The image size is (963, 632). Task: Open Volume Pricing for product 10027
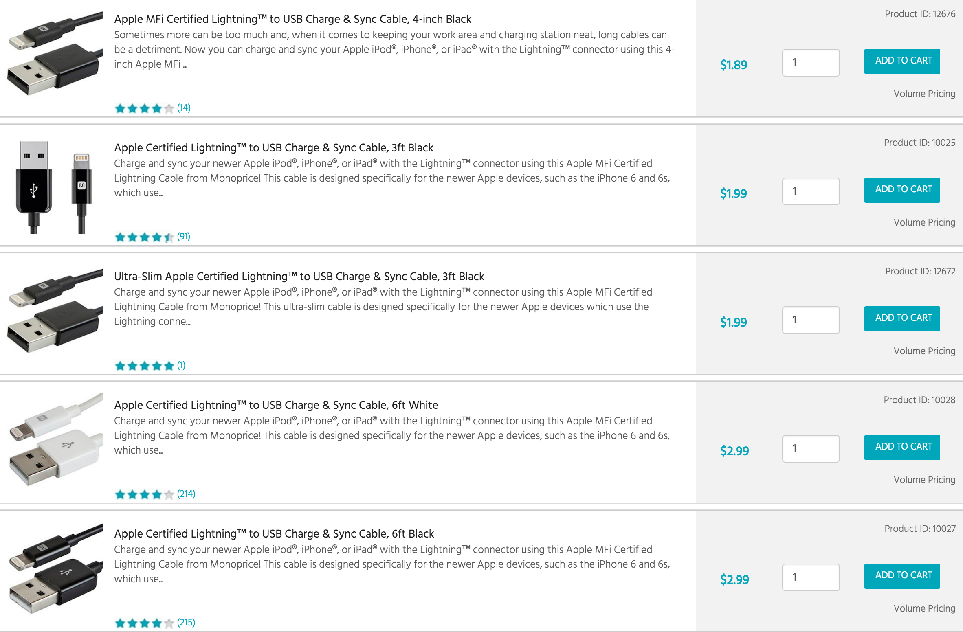[x=924, y=608]
